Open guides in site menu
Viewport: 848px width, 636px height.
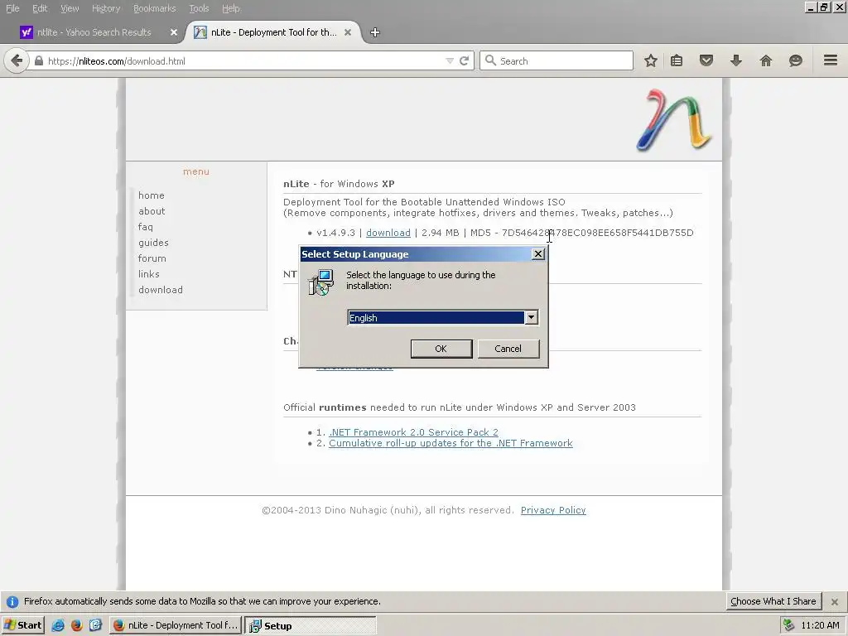coord(153,243)
